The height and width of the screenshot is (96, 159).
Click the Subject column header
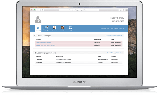pyautogui.click(x=39, y=40)
